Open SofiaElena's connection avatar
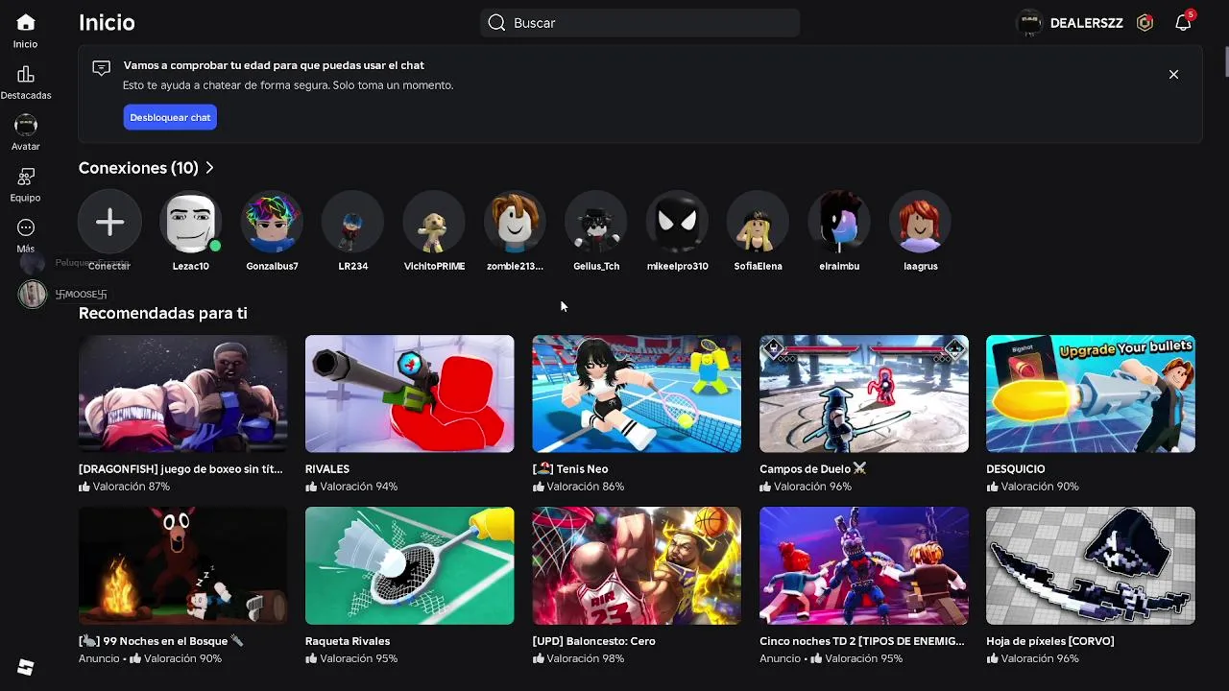This screenshot has height=691, width=1229. coord(758,223)
